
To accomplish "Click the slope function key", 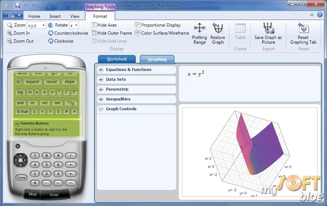I will [x=70, y=82].
